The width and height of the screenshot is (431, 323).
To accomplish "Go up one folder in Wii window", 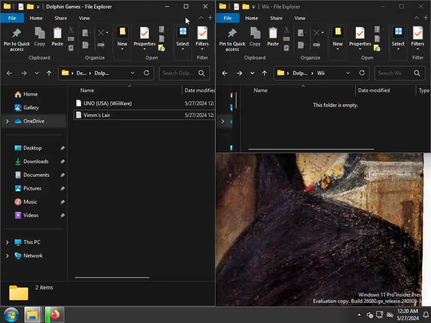I will (264, 73).
